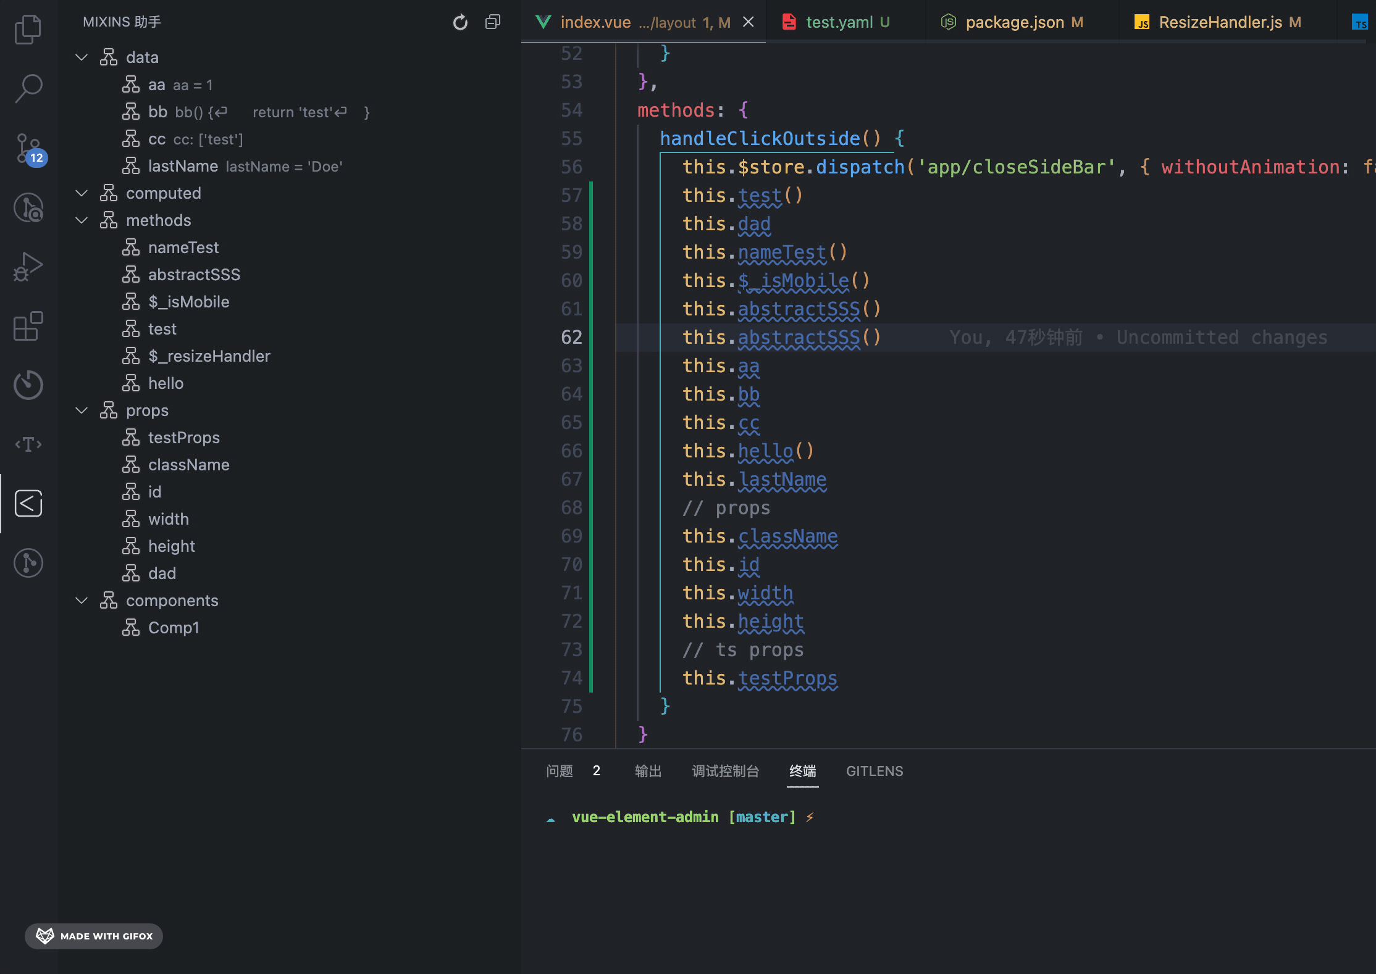Open the Explorer files icon
Image resolution: width=1376 pixels, height=974 pixels.
[x=28, y=29]
